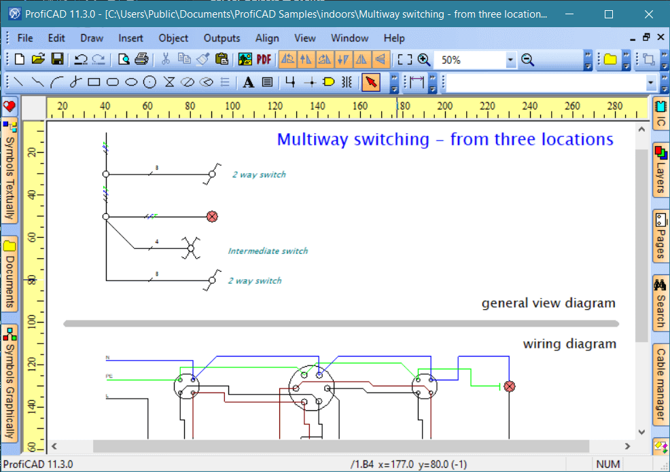Select the Rectangle drawing tool
The image size is (670, 472).
[94, 83]
